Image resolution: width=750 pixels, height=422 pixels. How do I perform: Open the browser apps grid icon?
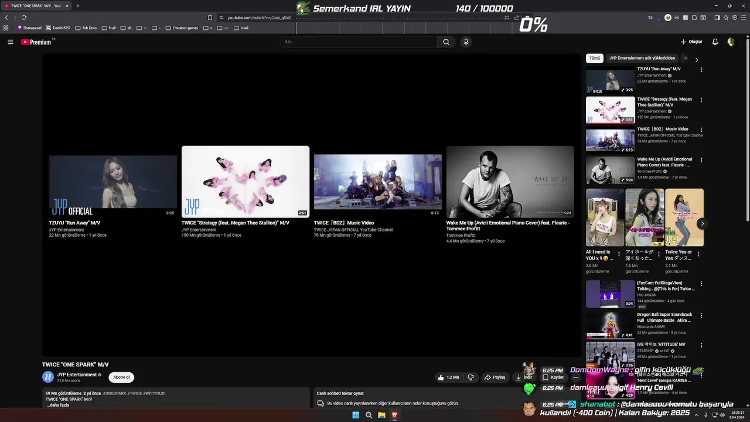pos(6,28)
